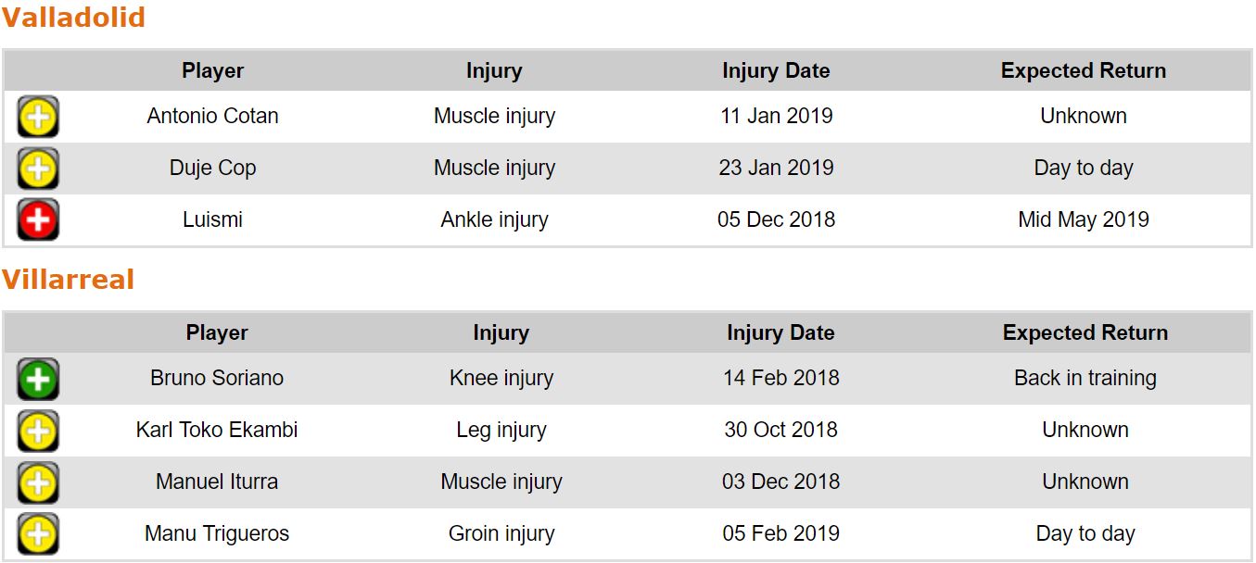Click Manu Trigueros's Day to day return text
This screenshot has width=1256, height=563.
click(1085, 534)
